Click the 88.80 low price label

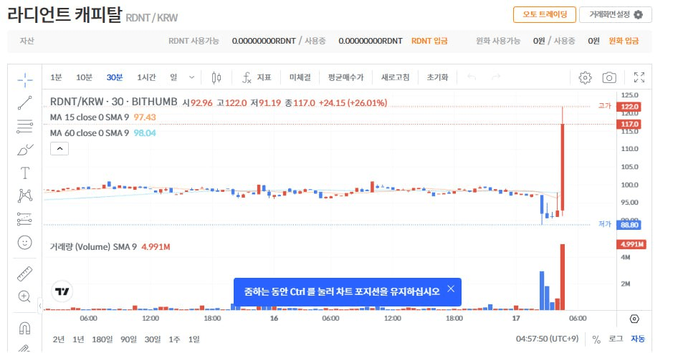[629, 225]
